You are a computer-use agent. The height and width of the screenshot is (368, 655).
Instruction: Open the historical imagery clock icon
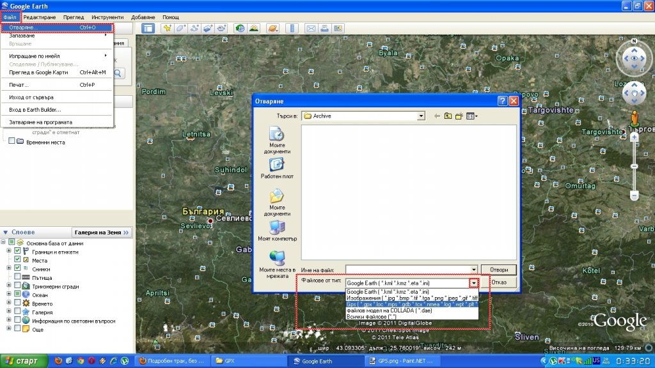point(240,28)
